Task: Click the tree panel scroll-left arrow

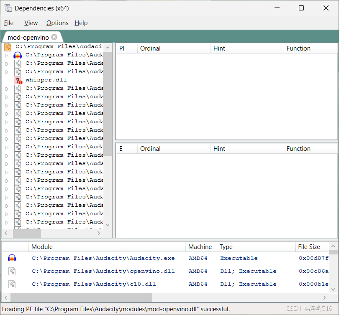Action: (x=6, y=233)
